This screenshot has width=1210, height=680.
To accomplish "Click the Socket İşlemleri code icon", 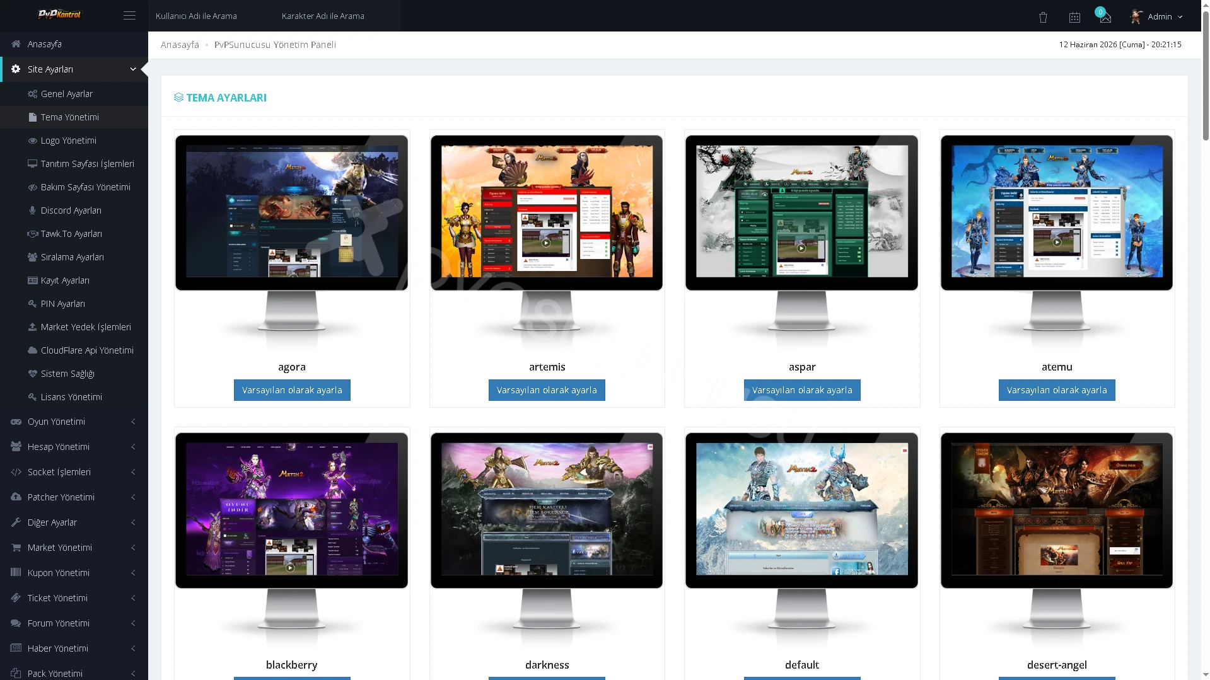I will (x=16, y=472).
